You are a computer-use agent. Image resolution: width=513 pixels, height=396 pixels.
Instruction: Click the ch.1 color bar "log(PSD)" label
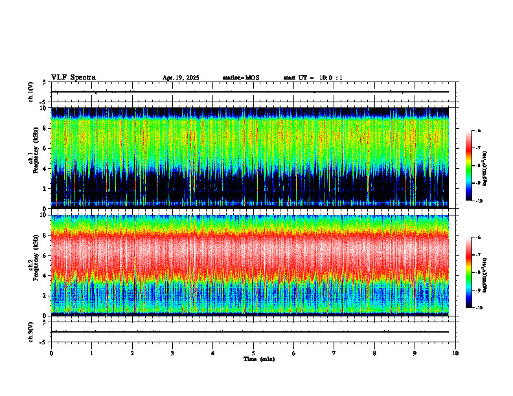click(x=485, y=168)
